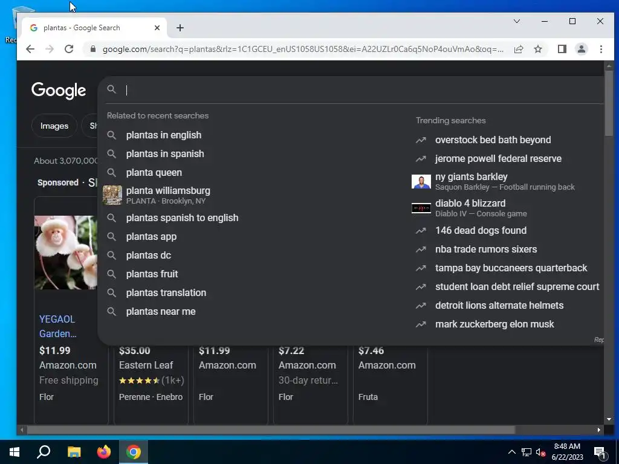The height and width of the screenshot is (464, 619).
Task: Click the forward navigation arrow
Action: click(50, 49)
